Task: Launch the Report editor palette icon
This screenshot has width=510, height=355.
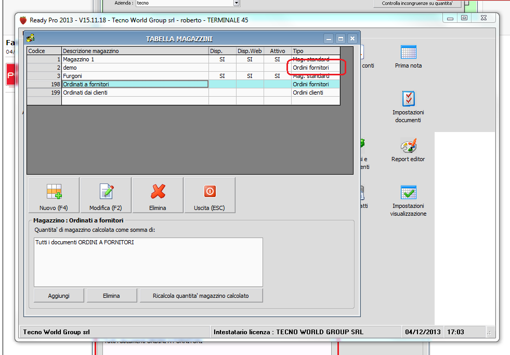Action: [x=408, y=146]
